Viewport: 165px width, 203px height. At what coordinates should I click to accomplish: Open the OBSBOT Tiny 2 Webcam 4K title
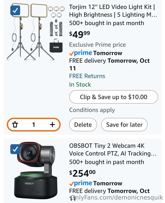113,149
